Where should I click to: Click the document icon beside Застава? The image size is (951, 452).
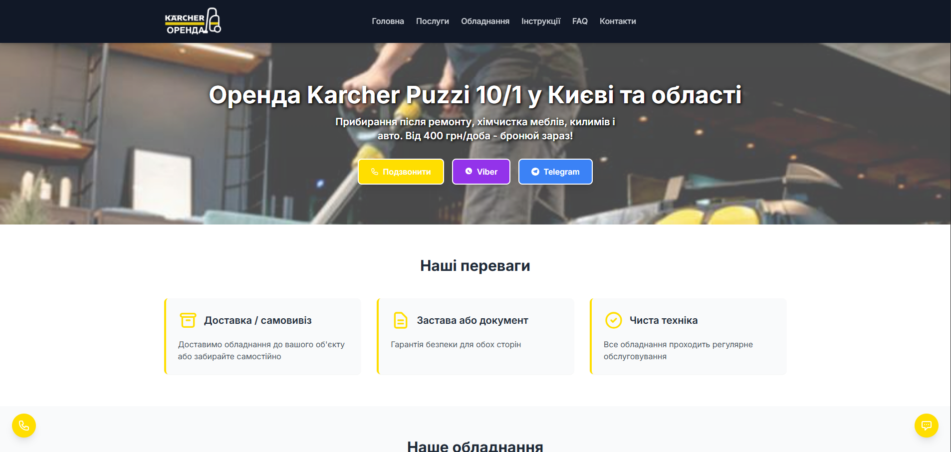[401, 320]
